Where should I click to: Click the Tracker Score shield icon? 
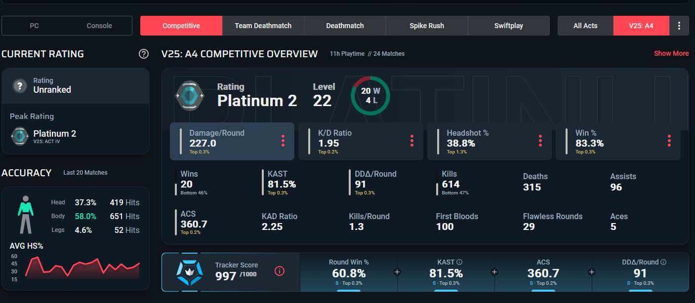coord(189,272)
